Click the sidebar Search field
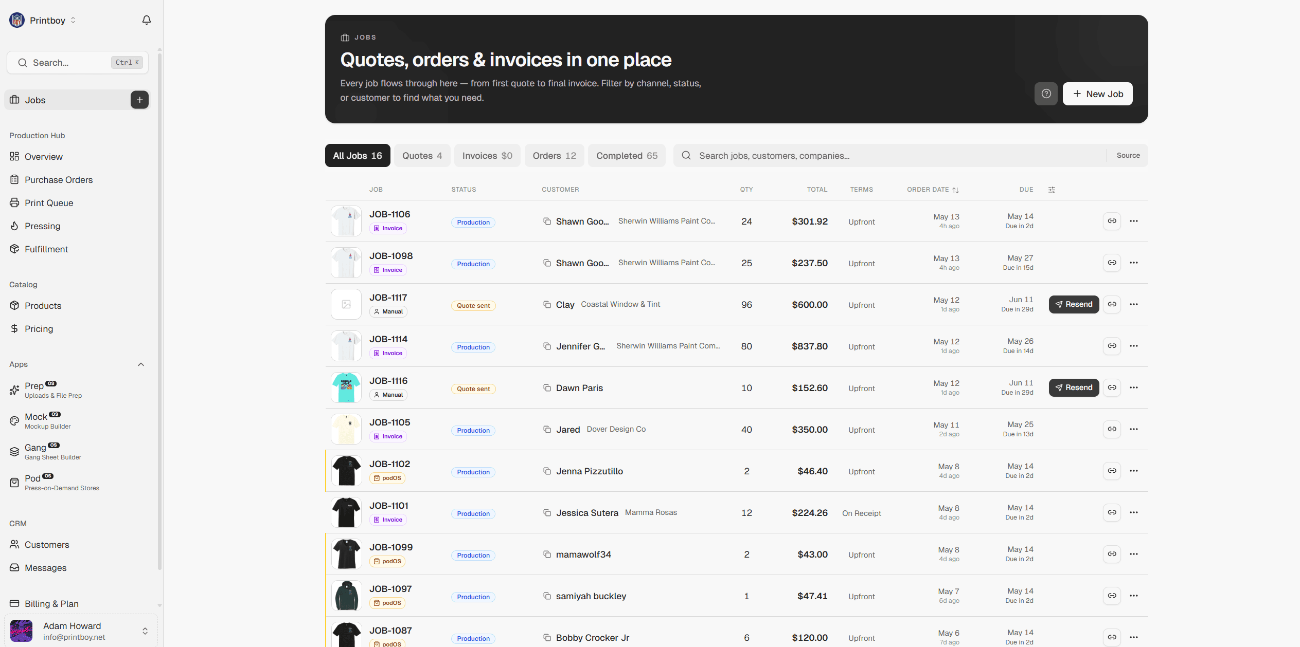The width and height of the screenshot is (1300, 647). click(78, 62)
